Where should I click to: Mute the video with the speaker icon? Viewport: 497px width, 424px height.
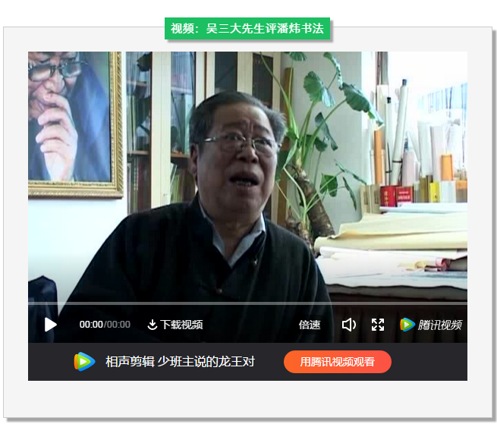click(348, 325)
